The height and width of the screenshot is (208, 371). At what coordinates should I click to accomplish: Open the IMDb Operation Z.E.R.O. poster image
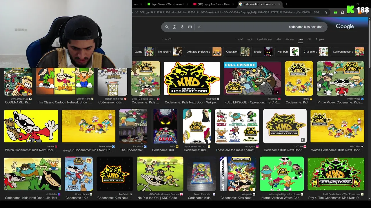165,126
